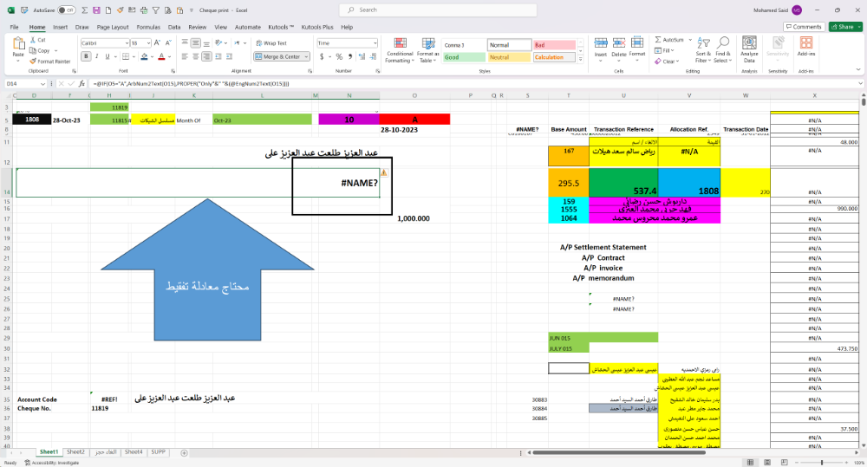Click the Copy button
The height and width of the screenshot is (467, 867).
click(x=41, y=50)
